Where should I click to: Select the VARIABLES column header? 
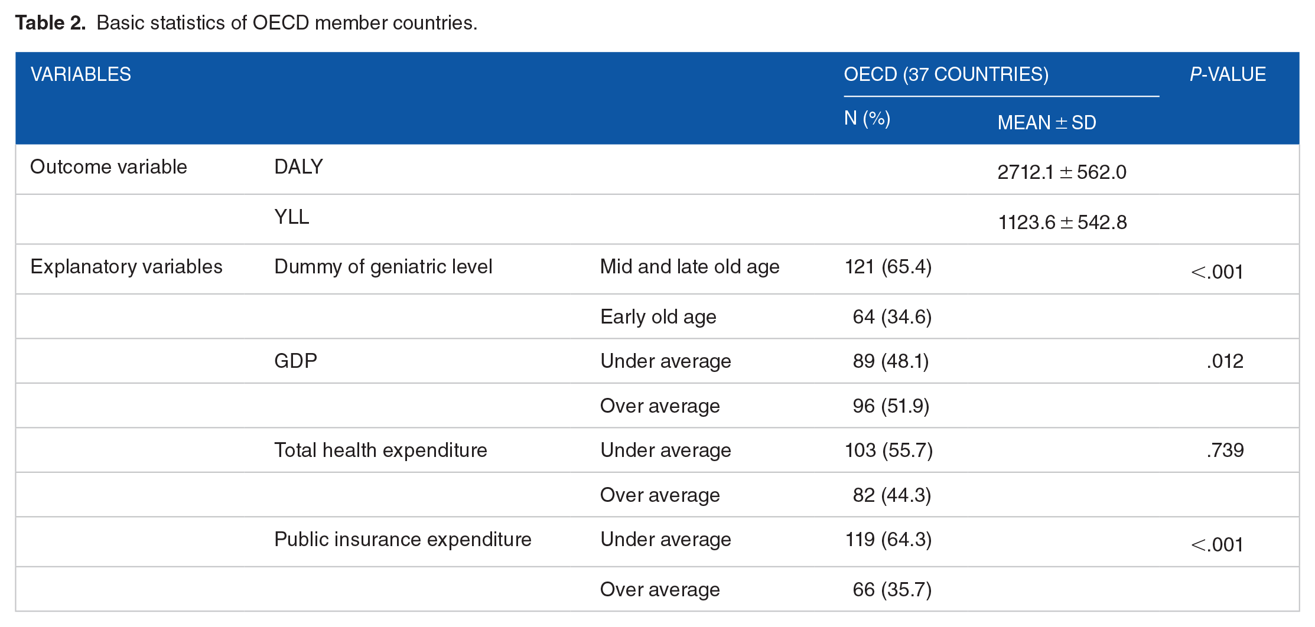(x=81, y=74)
